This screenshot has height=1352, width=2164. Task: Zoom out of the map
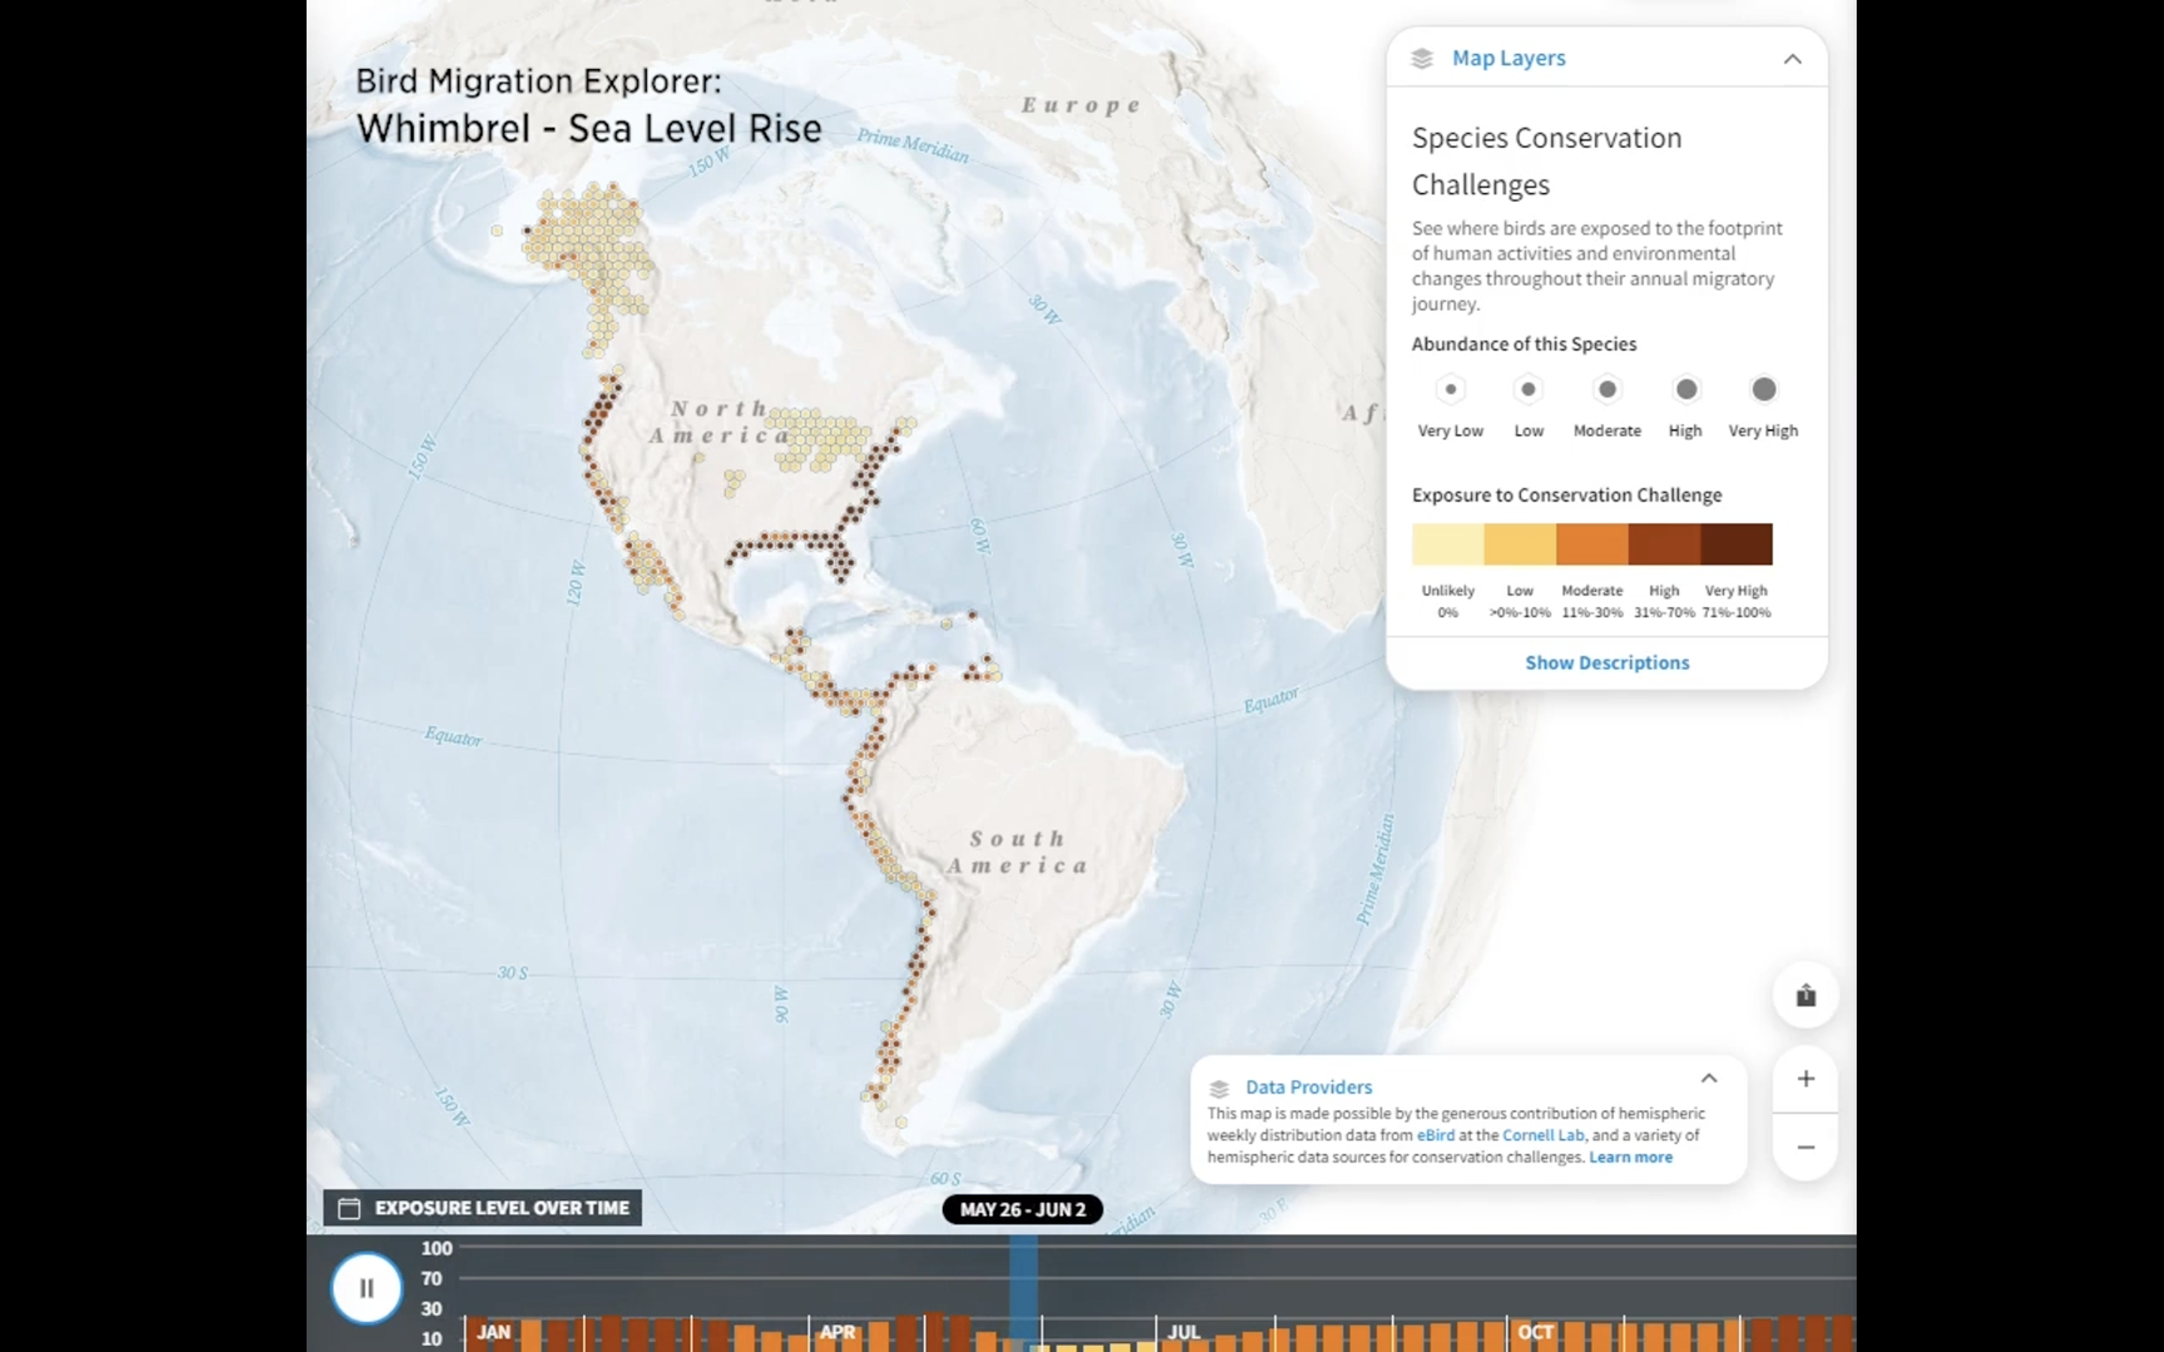coord(1806,1147)
